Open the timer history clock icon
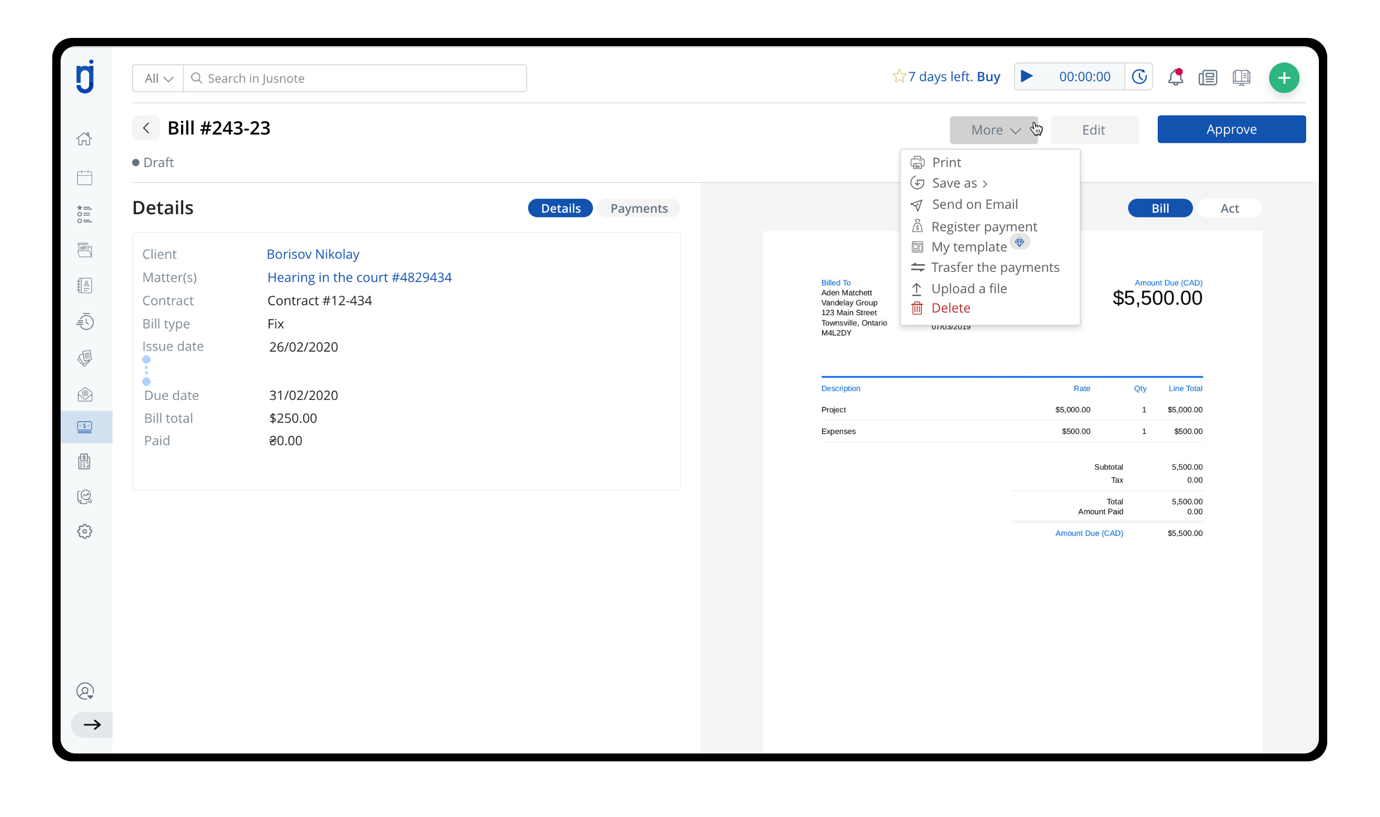Screen dimensions: 1380x817 coord(1138,76)
